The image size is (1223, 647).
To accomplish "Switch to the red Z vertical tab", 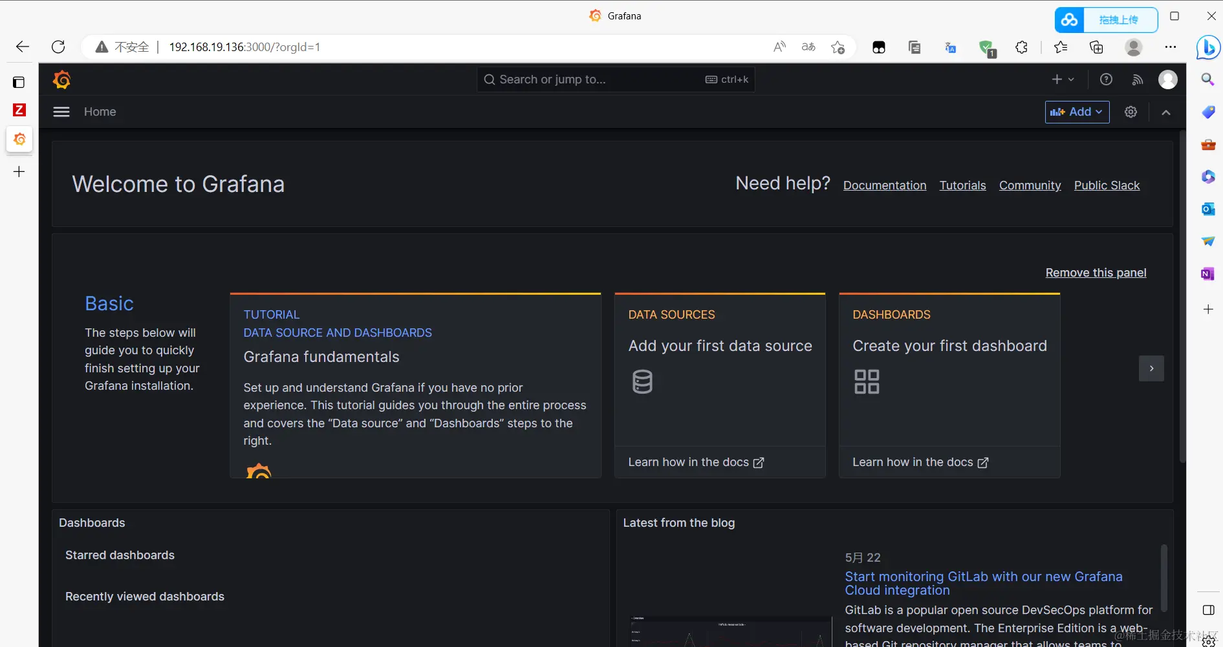I will 19,110.
